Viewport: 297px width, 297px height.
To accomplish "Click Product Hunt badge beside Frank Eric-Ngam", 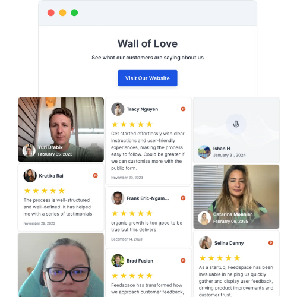I will click(183, 198).
